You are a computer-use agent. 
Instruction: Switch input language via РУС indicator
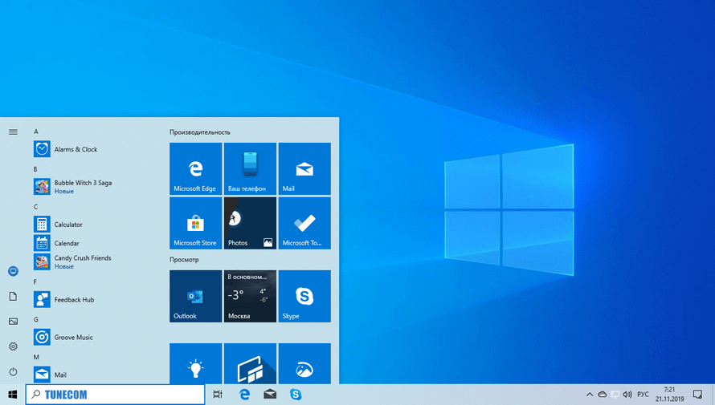coord(643,395)
